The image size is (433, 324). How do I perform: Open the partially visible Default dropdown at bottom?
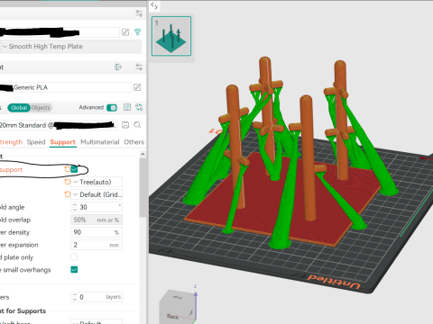[97, 321]
